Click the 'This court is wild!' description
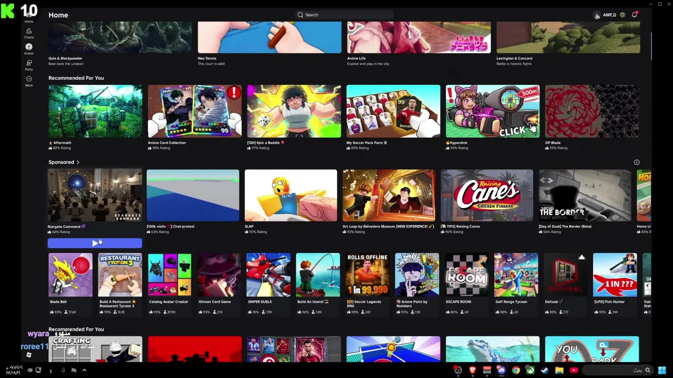Viewport: 673px width, 378px height. [x=211, y=64]
